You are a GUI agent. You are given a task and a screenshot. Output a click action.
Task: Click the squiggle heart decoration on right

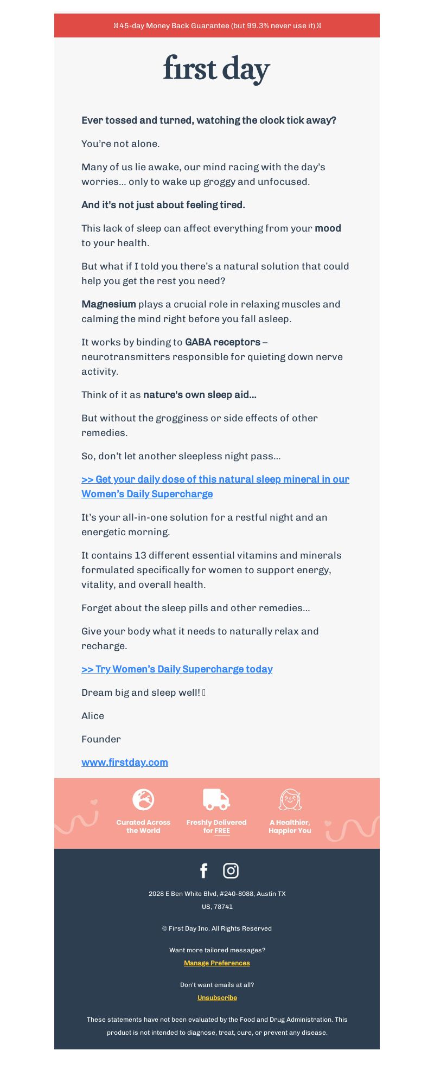tap(352, 828)
